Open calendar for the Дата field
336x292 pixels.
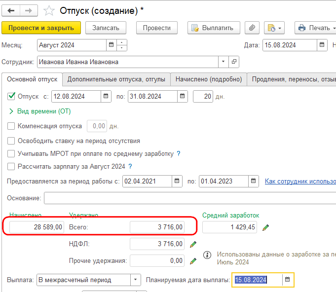[322, 45]
